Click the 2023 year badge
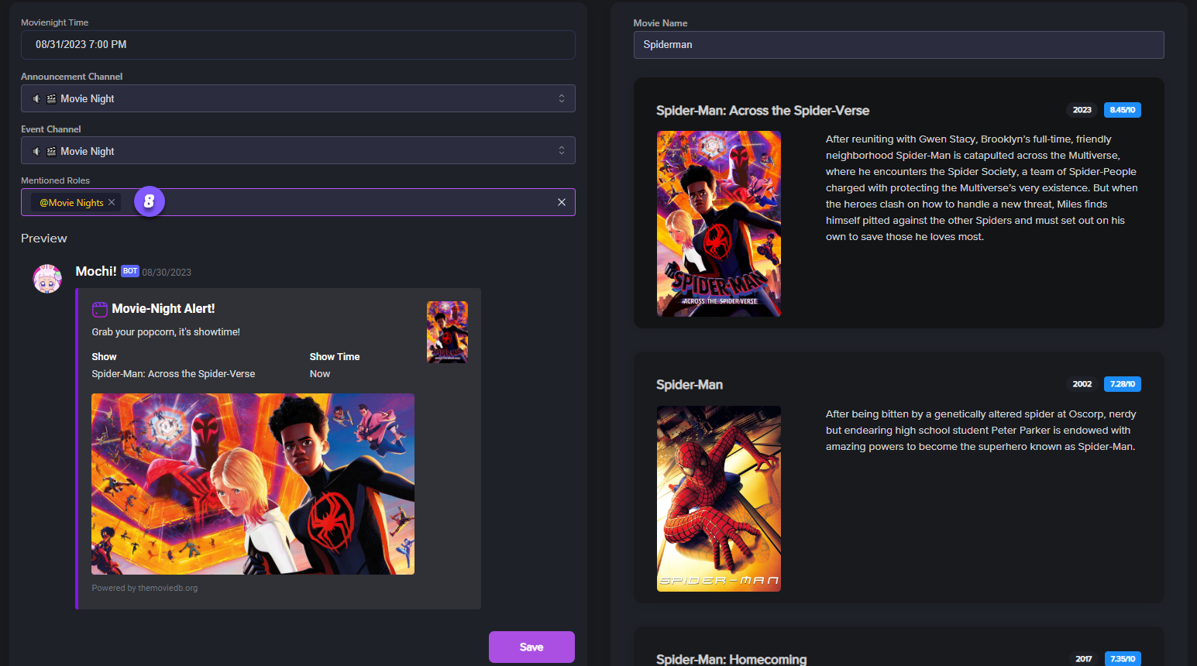This screenshot has width=1197, height=666. point(1082,110)
